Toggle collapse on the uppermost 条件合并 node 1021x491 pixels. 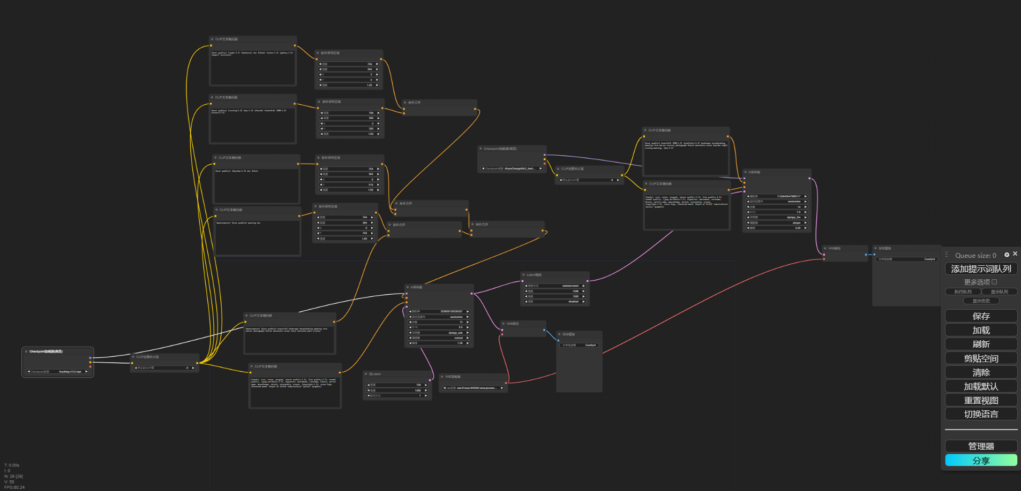[405, 102]
